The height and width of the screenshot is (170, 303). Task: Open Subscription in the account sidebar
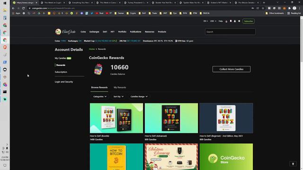coord(61,72)
